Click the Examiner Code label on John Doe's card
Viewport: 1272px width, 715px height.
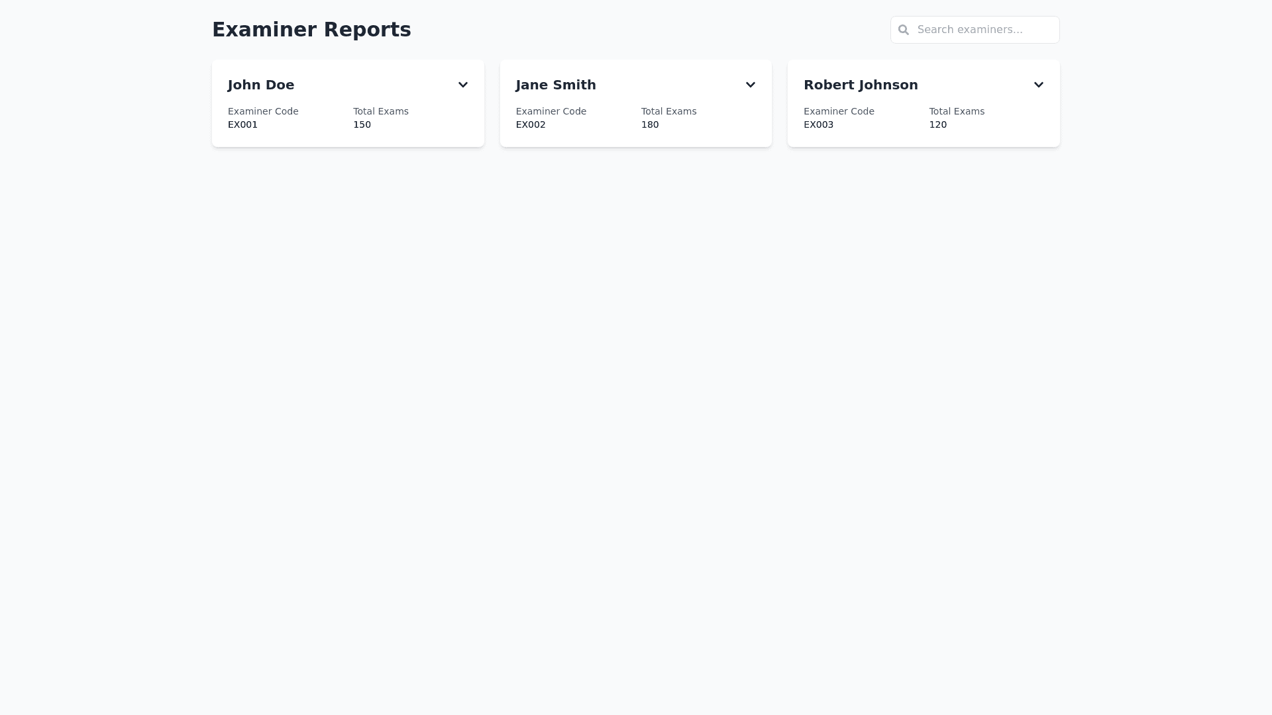[263, 111]
